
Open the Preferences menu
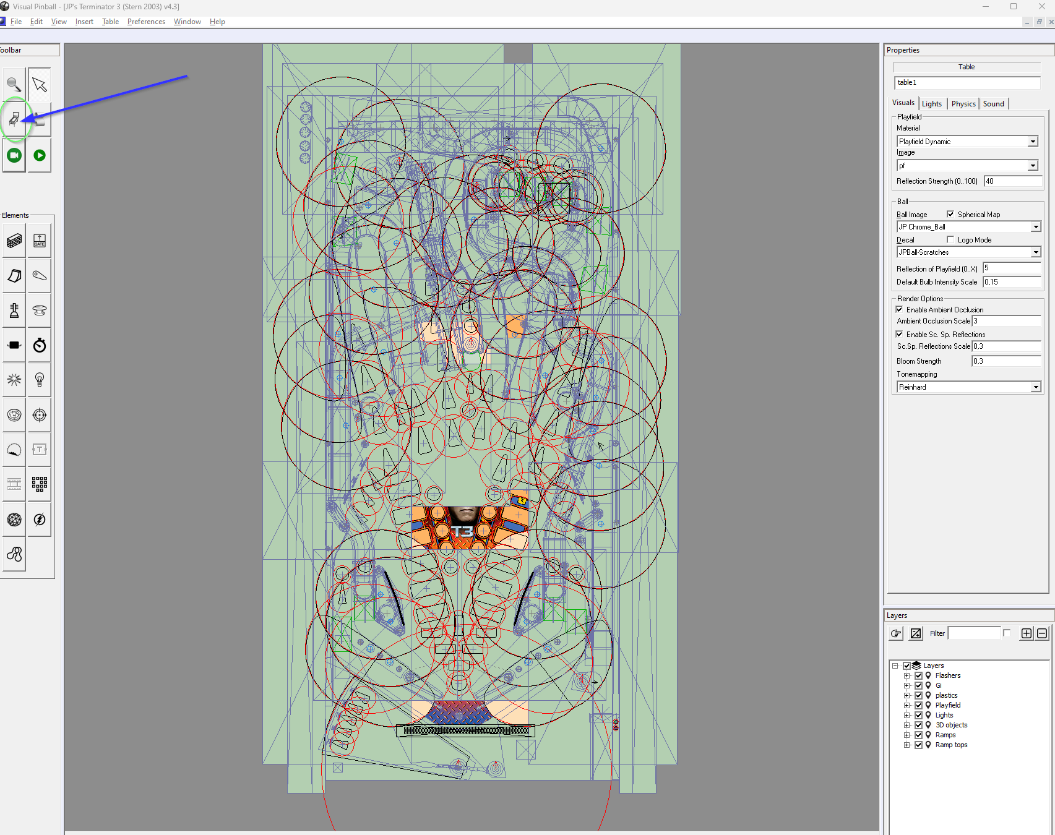(x=146, y=22)
